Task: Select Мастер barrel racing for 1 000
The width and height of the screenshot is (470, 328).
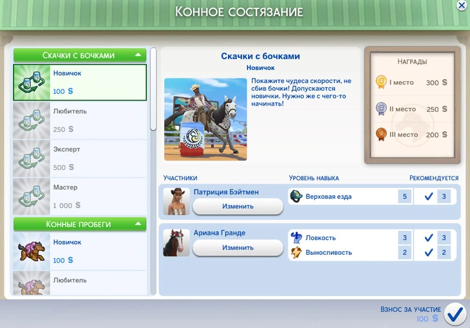Action: point(84,196)
